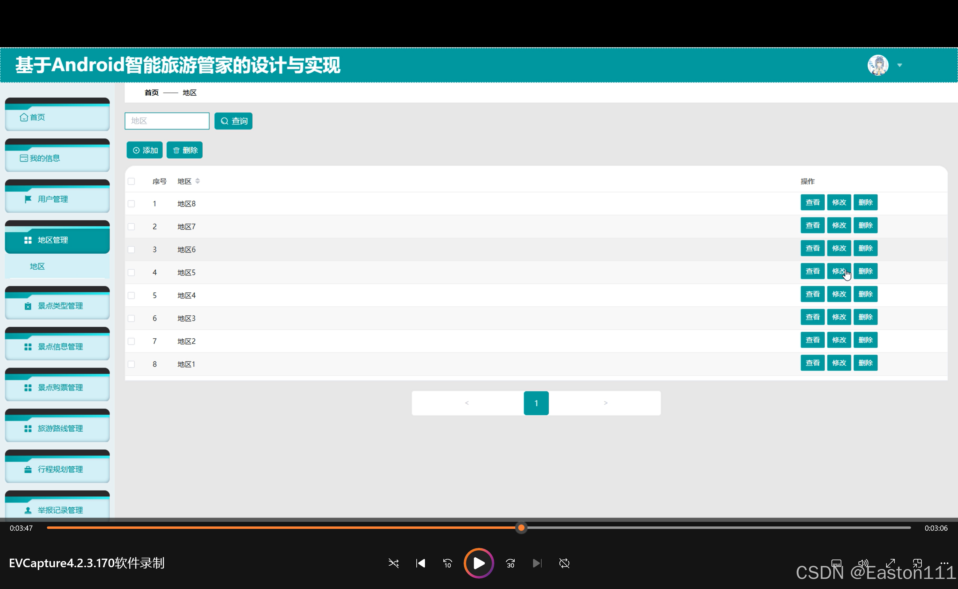This screenshot has height=589, width=958.
Task: Sort table by 地区 column arrows
Action: click(x=198, y=181)
